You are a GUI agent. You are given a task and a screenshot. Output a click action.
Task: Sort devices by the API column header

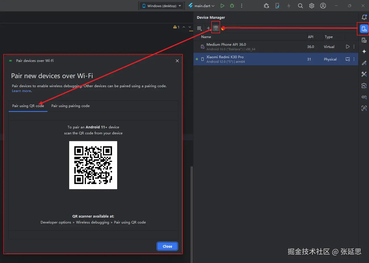click(311, 37)
